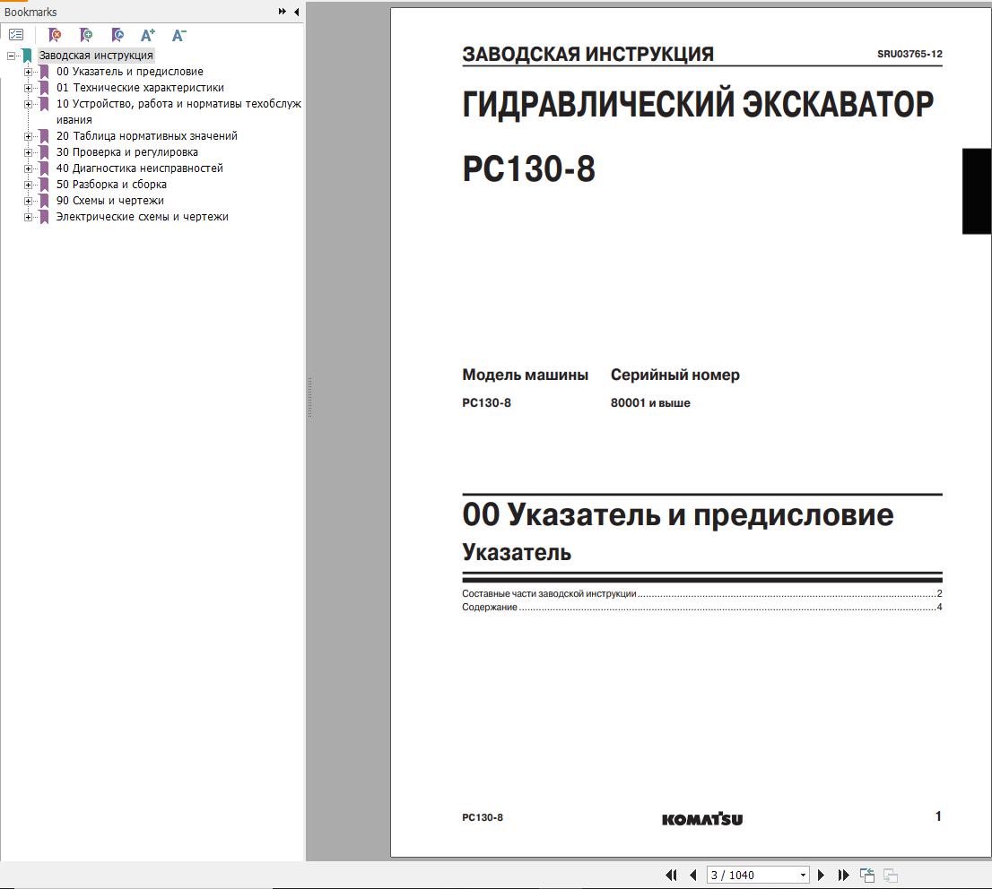
Task: Click into the page number field
Action: (752, 875)
